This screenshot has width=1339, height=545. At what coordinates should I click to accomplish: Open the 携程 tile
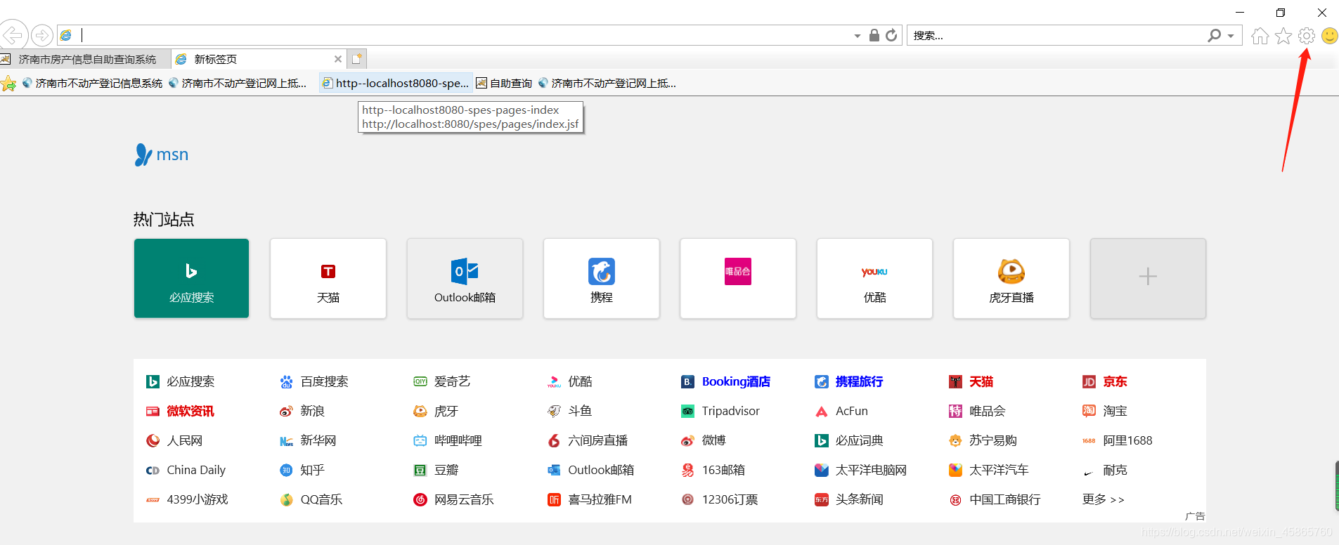602,278
